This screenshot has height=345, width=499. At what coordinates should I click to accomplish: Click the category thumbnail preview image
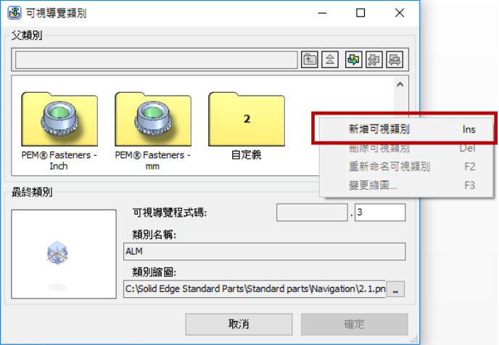click(x=64, y=254)
